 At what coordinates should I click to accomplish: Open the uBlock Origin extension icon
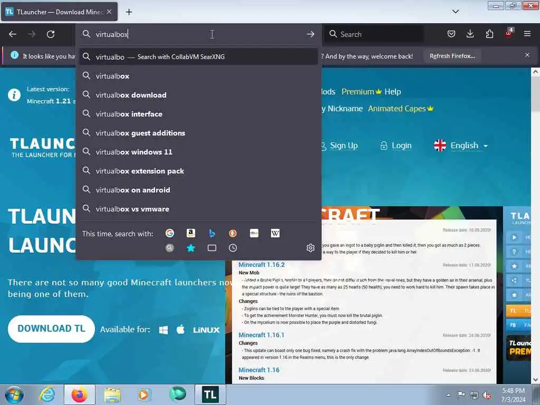509,33
